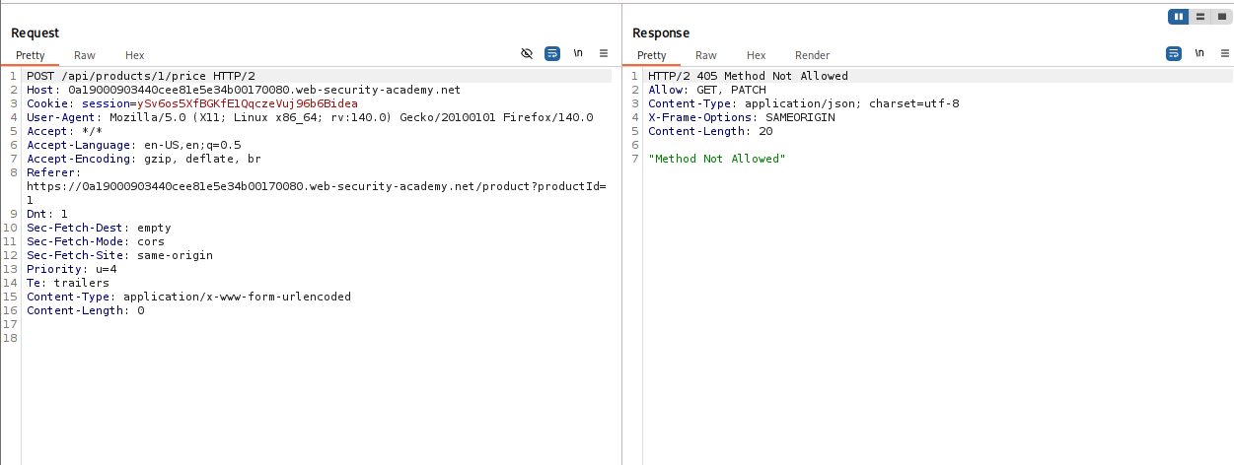
Task: Toggle line wrap in the Request panel
Action: [552, 54]
